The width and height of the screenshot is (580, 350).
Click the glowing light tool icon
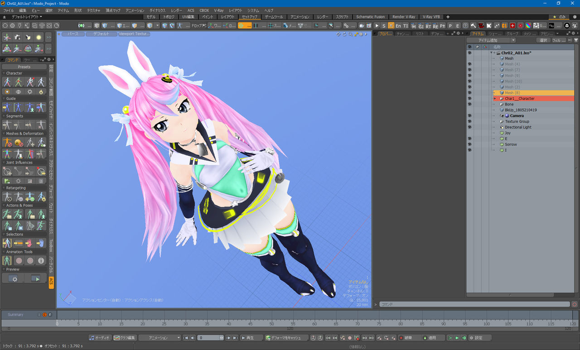39,38
